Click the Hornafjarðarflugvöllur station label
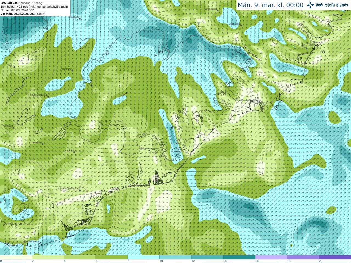This screenshot has height=263, width=351. [x=247, y=100]
